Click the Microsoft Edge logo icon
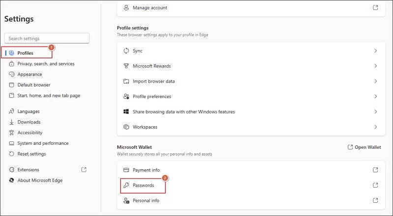The image size is (393, 216). (11, 180)
